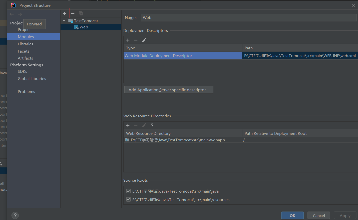Add a web resource directory

128,125
